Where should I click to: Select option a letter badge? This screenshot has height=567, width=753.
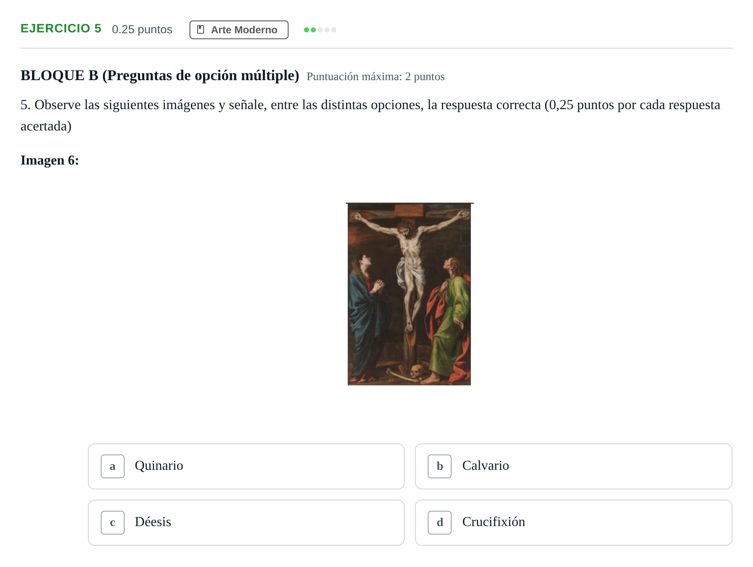113,466
